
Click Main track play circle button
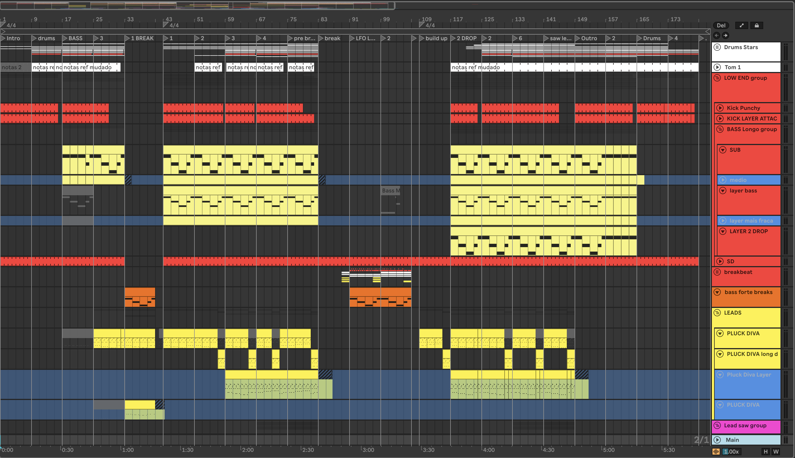[717, 440]
